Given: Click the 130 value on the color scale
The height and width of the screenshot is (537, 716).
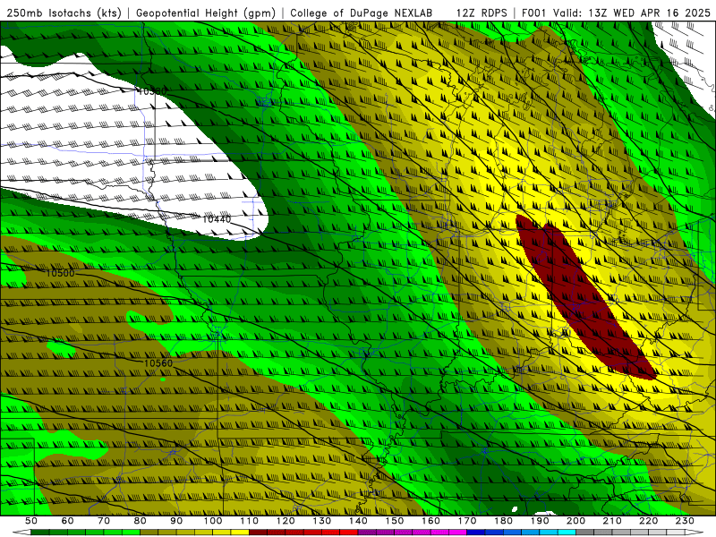Looking at the screenshot, I should [x=322, y=521].
